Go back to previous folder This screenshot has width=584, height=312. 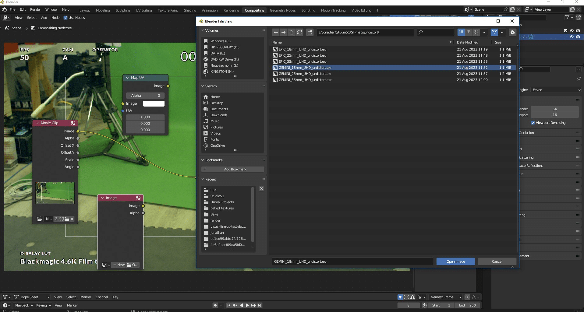[276, 32]
